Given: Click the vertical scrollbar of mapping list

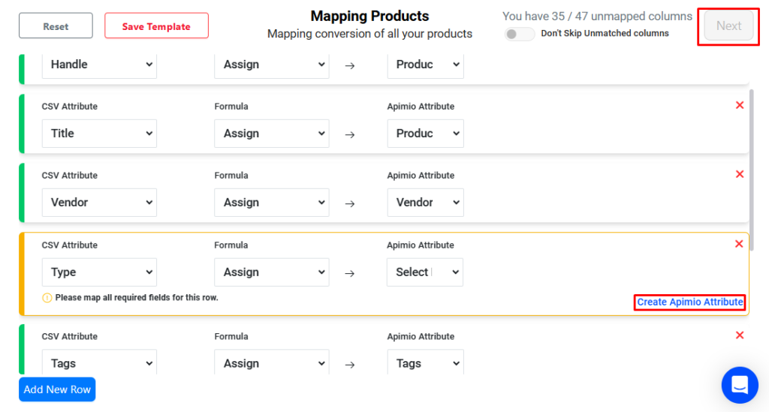Looking at the screenshot, I should [752, 173].
